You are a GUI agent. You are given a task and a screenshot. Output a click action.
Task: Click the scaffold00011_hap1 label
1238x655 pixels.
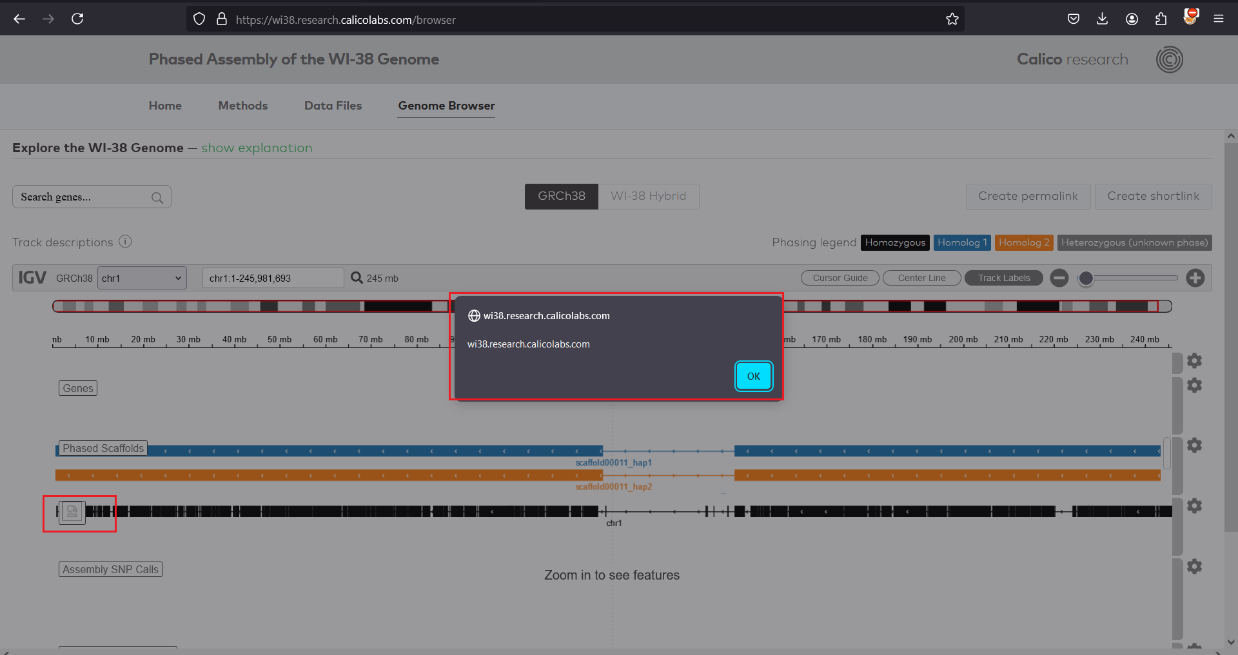click(x=613, y=463)
